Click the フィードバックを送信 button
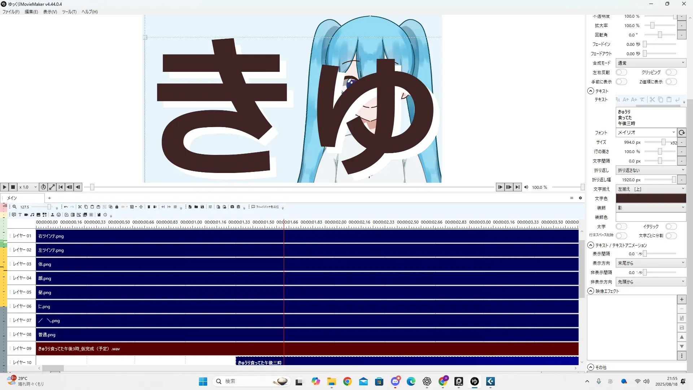Viewport: 693px width, 390px height. pyautogui.click(x=265, y=207)
